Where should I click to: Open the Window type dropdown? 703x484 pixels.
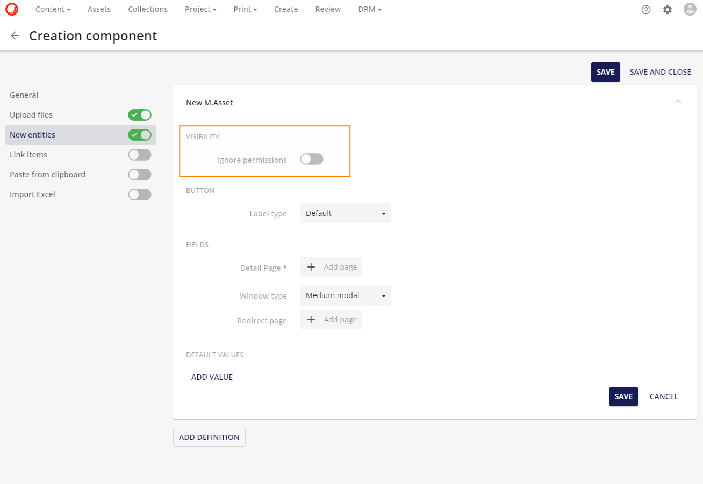(x=345, y=295)
